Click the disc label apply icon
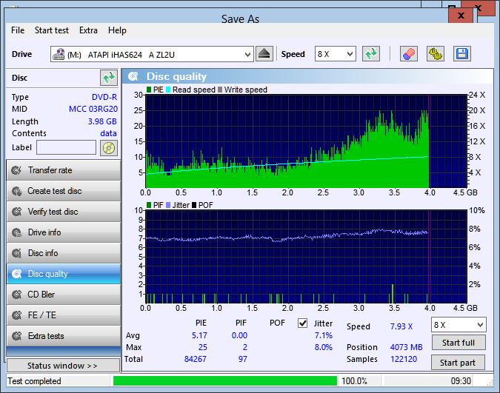This screenshot has width=500, height=393. pyautogui.click(x=108, y=147)
